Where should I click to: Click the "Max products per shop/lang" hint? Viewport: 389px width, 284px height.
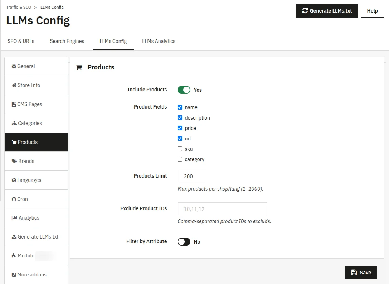coord(220,189)
